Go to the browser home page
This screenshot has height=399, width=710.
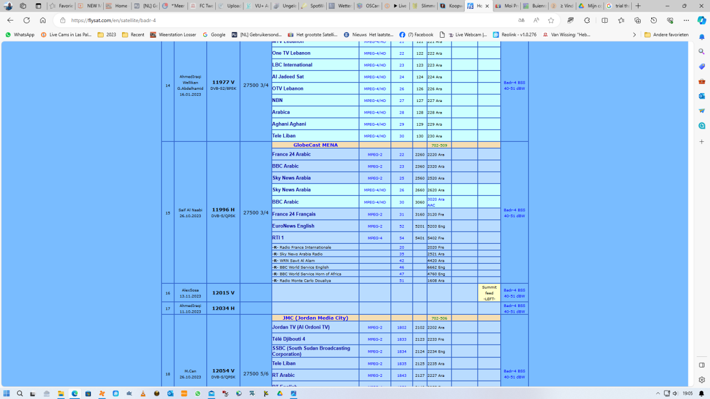pos(43,20)
